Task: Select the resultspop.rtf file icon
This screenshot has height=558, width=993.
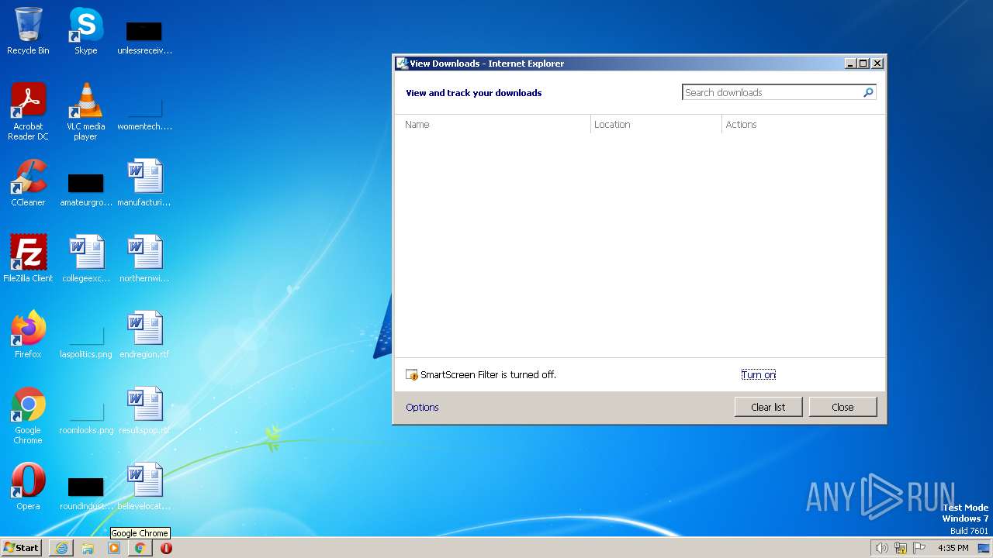Action: [x=144, y=411]
